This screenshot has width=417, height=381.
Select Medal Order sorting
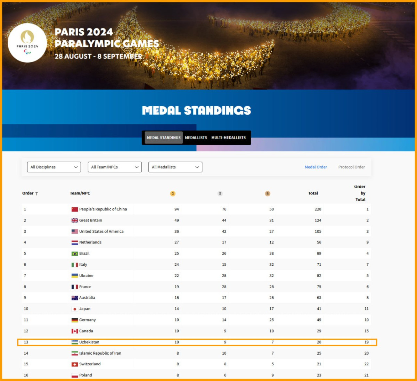click(x=316, y=167)
